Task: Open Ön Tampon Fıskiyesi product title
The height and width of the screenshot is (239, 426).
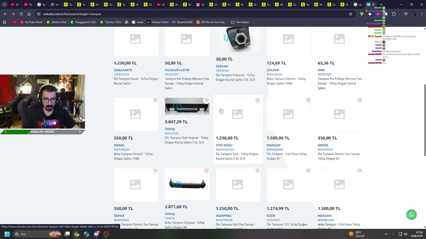Action: tap(235, 77)
